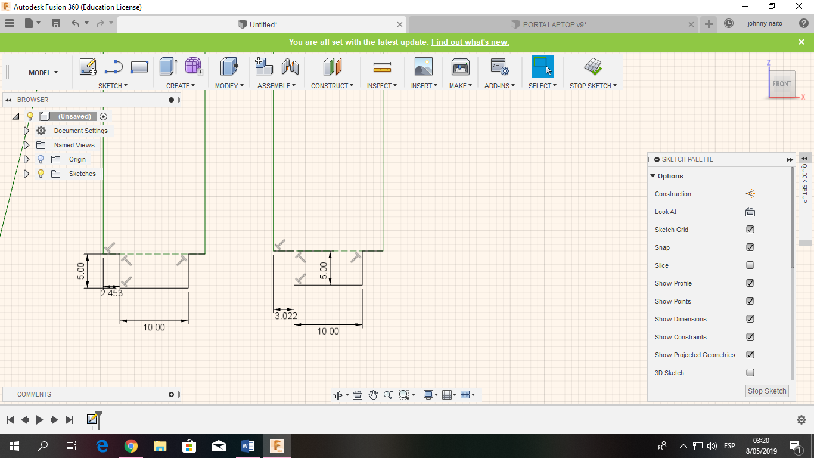
Task: Toggle Origin folder visibility lightbulb
Action: pyautogui.click(x=41, y=159)
